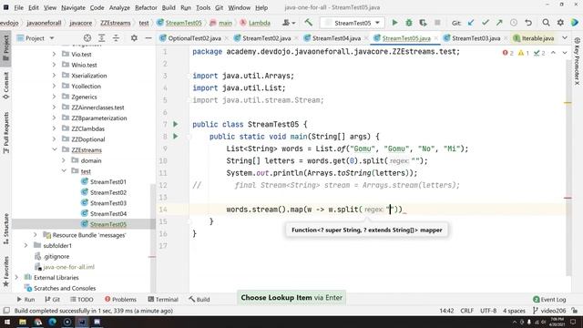Run StreamTest05 with the green play button
The image size is (583, 328).
click(x=394, y=23)
